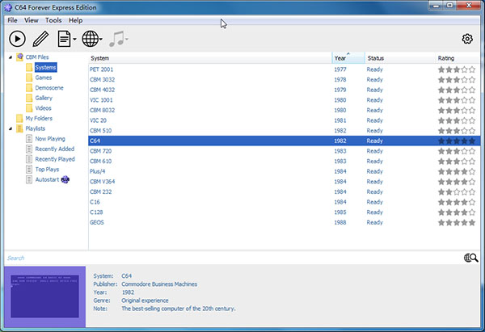This screenshot has height=332, width=485.
Task: Click the Videos folder icon
Action: coord(29,108)
